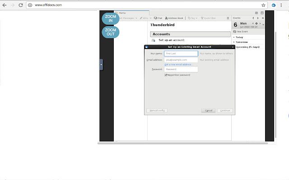
Task: Open the browser three-dot menu
Action: (x=281, y=5)
